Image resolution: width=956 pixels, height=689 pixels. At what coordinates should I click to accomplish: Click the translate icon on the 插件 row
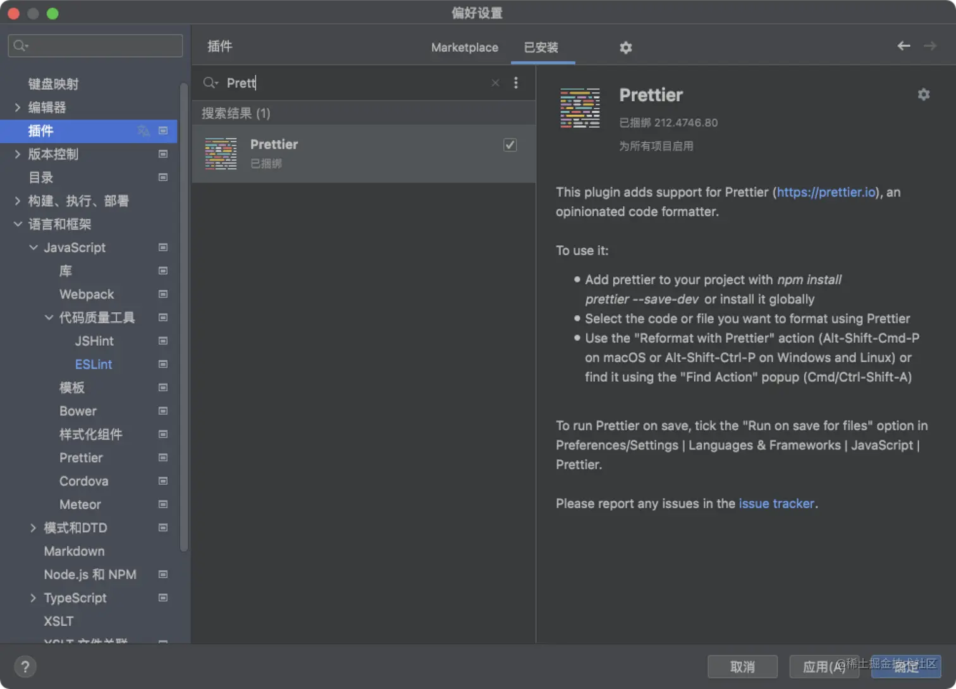tap(144, 131)
